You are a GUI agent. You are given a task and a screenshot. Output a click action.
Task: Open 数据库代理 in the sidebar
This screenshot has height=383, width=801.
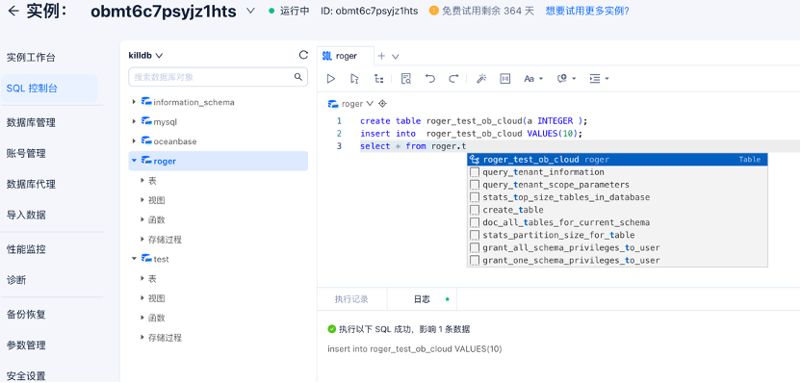[31, 184]
